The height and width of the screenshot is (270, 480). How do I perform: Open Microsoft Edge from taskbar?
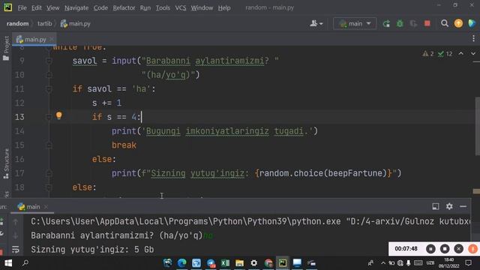[x=181, y=263]
